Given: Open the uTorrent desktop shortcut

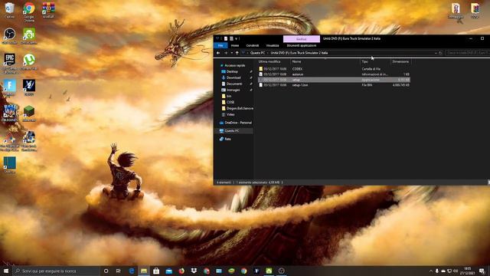Looking at the screenshot, I should tap(29, 61).
